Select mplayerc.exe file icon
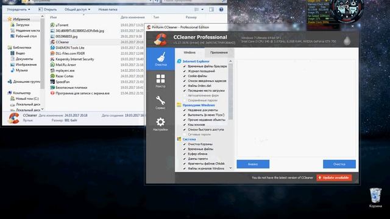 click(52, 71)
